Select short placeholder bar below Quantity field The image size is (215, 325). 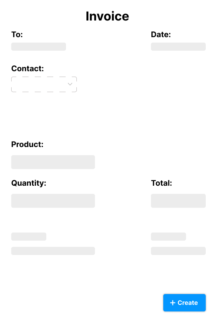coord(29,236)
